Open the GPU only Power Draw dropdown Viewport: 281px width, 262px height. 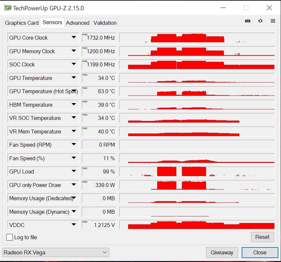74,185
